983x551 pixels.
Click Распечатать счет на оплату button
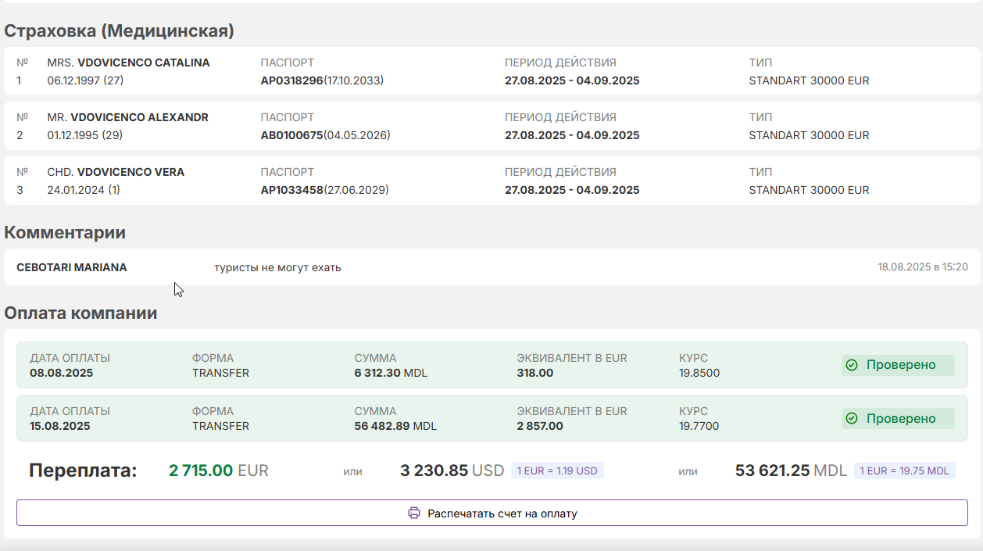[x=492, y=513]
